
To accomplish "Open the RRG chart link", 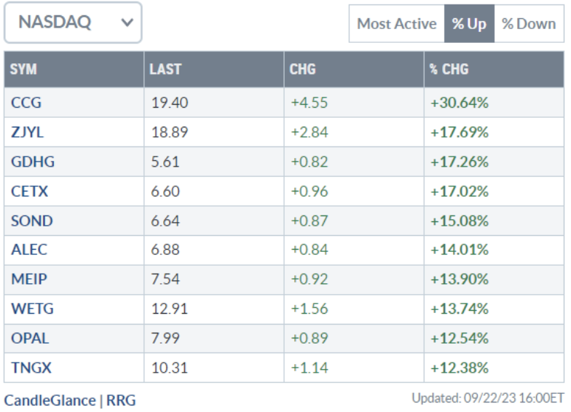I will pyautogui.click(x=121, y=400).
